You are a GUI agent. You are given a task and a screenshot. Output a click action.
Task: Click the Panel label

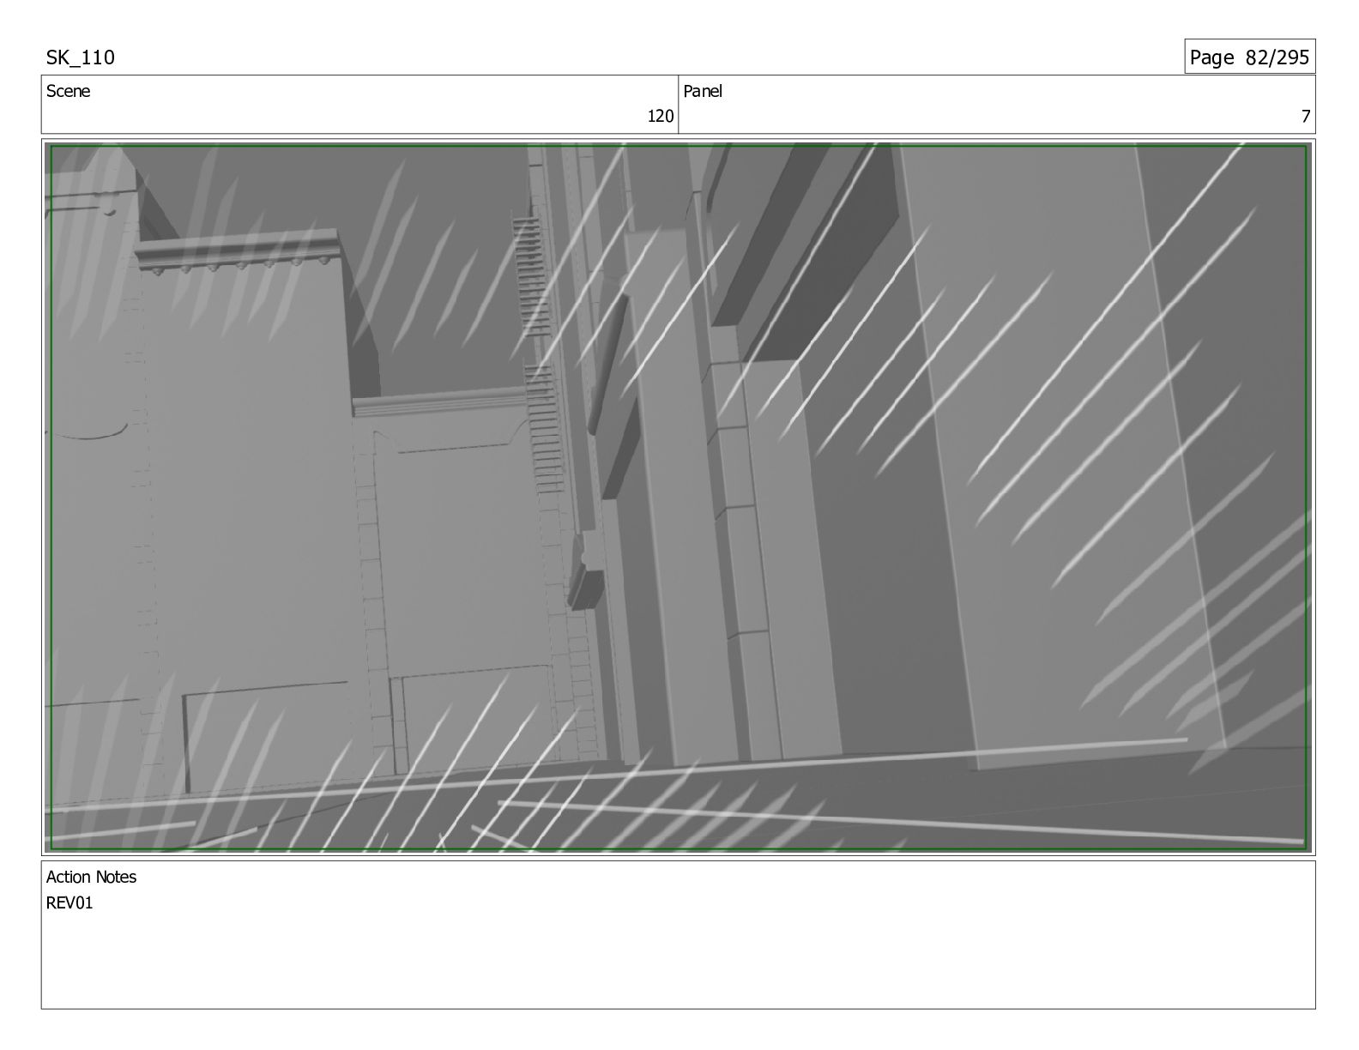[703, 91]
